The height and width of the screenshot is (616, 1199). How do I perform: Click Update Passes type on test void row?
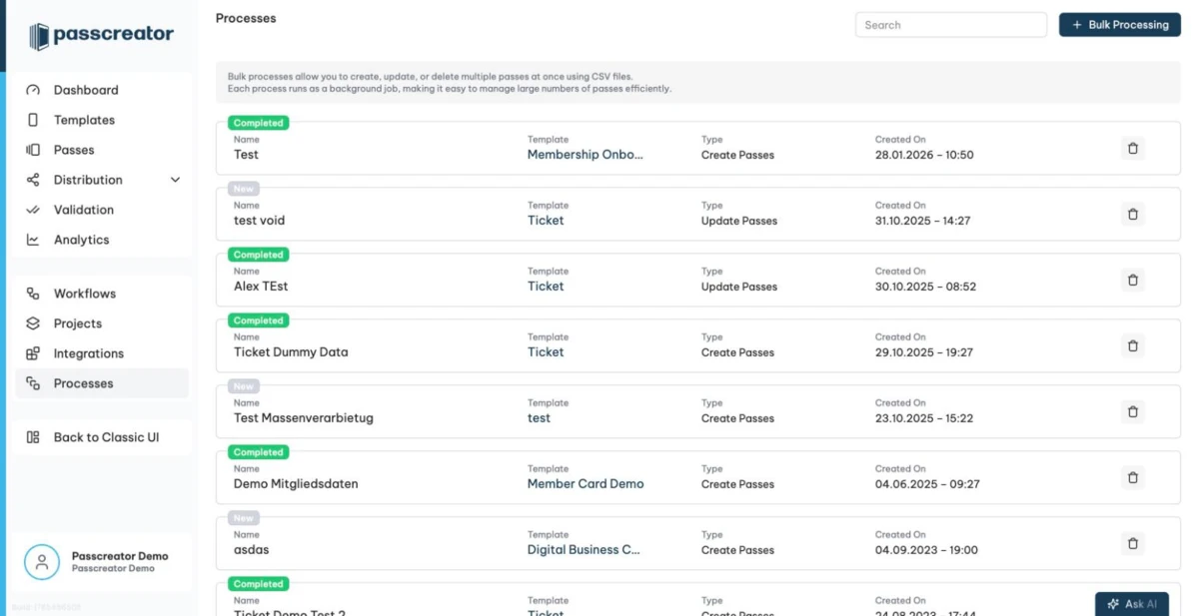(x=739, y=221)
